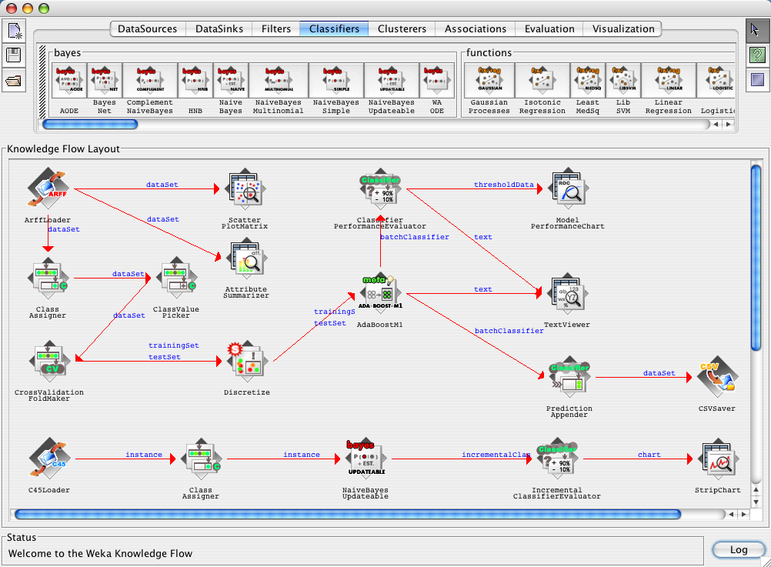Switch to the Evaluation tab
Viewport: 771px width, 567px height.
549,29
